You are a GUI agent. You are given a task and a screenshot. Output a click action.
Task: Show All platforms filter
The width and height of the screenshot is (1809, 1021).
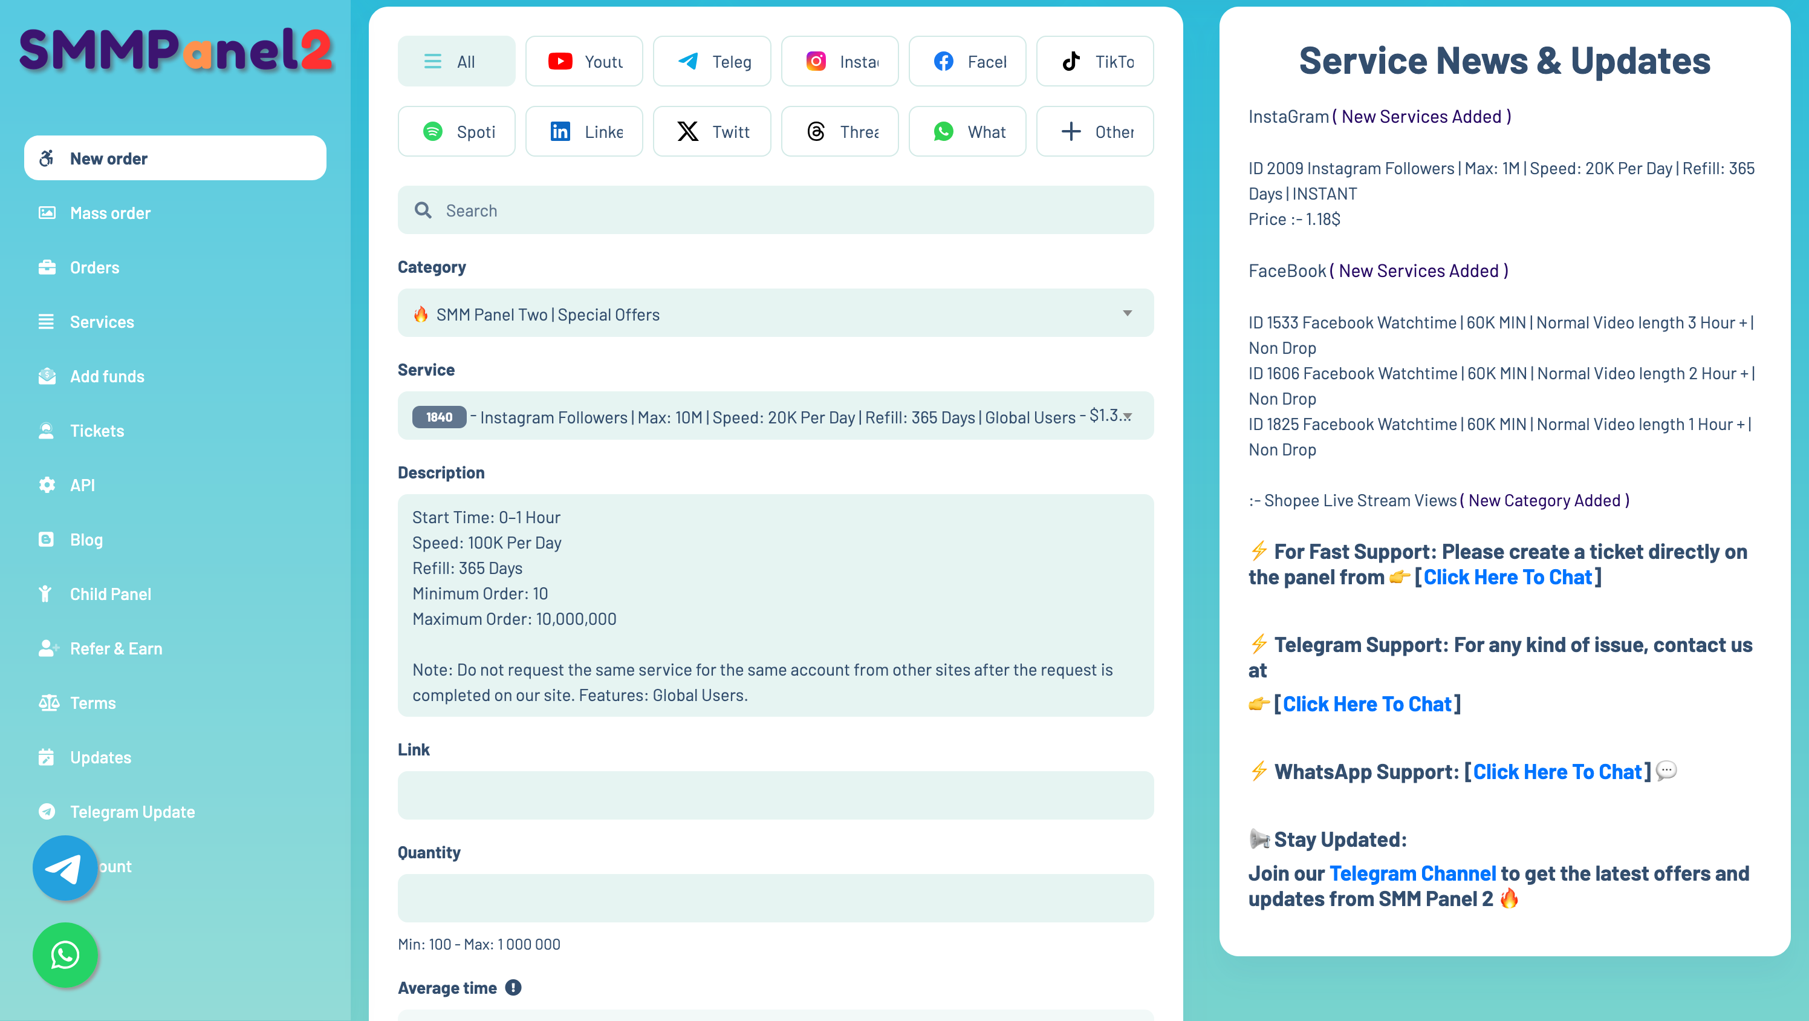click(456, 62)
